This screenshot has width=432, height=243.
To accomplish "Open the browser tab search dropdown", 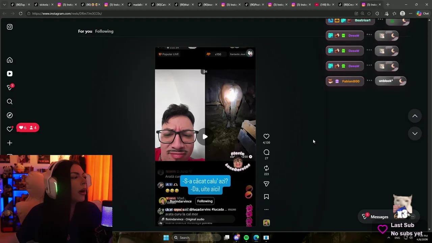I will tap(4, 5).
